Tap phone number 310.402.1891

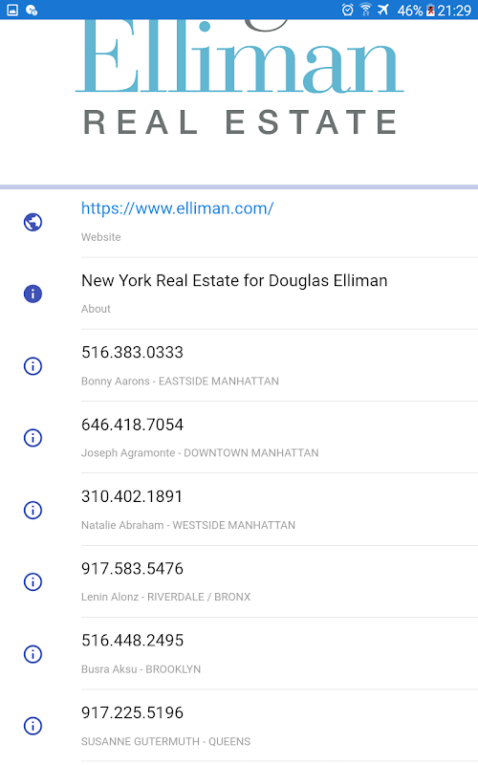(x=132, y=496)
